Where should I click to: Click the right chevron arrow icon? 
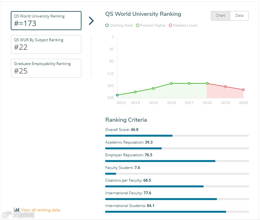[x=91, y=21]
